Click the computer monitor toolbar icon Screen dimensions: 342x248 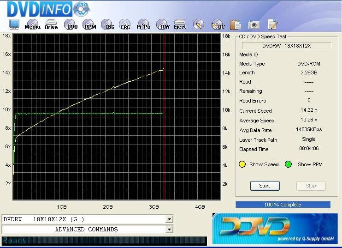pyautogui.click(x=14, y=24)
